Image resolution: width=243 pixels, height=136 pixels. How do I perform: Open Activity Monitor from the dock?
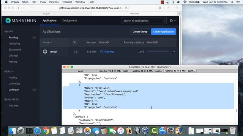click(29, 131)
